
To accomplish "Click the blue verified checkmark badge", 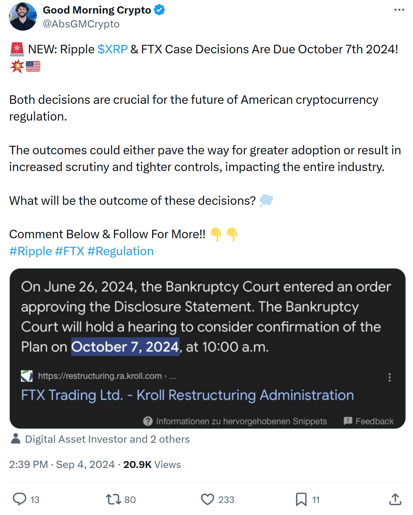I will pos(159,10).
